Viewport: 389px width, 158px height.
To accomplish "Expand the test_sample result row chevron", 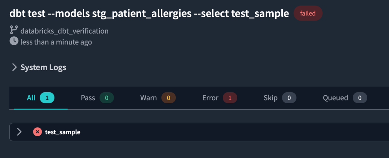I will click(x=19, y=132).
